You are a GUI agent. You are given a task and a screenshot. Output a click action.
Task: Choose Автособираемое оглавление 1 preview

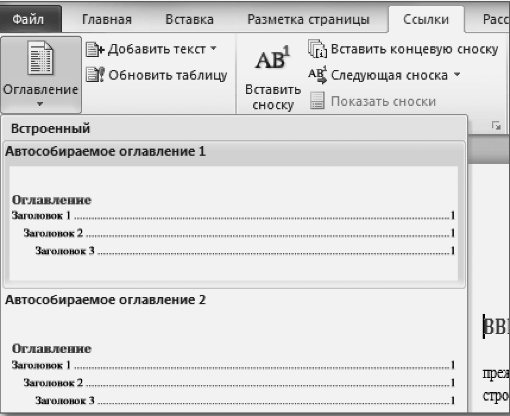pos(234,223)
